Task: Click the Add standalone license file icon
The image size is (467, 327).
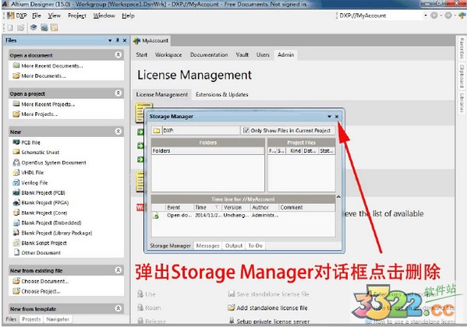Action: pos(231,308)
